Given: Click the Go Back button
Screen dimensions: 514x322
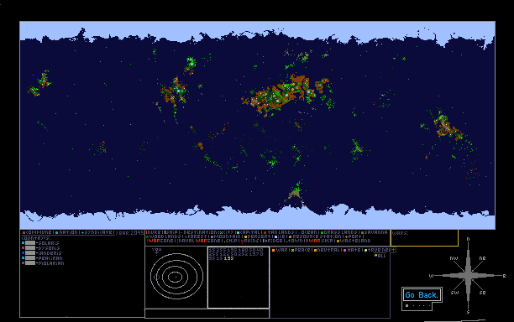Looking at the screenshot, I should tap(422, 295).
